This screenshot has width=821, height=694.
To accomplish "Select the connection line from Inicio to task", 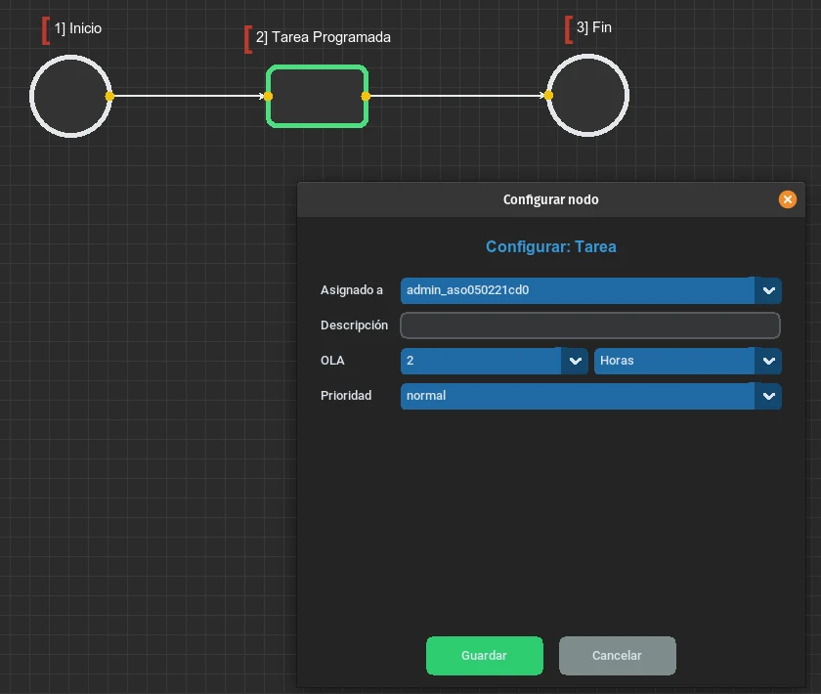I will pyautogui.click(x=189, y=96).
